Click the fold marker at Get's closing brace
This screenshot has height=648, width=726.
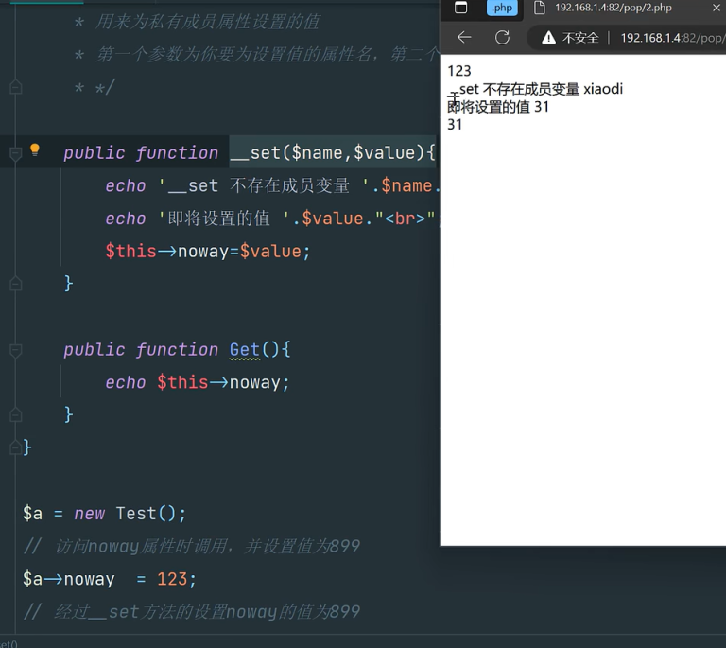pyautogui.click(x=15, y=413)
